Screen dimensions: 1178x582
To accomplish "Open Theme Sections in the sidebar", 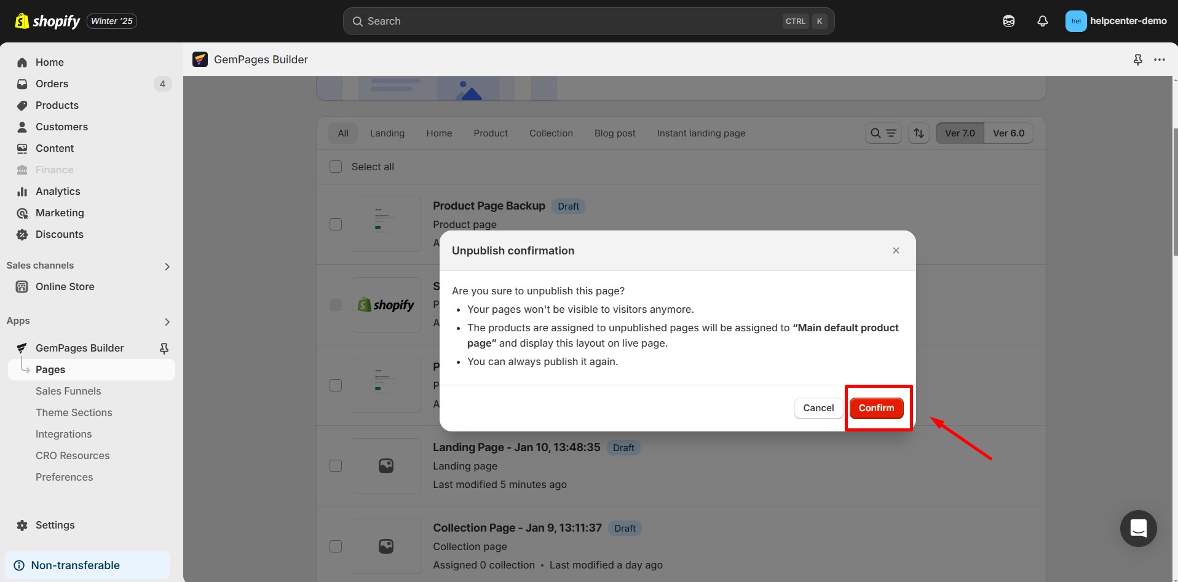I will tap(74, 412).
